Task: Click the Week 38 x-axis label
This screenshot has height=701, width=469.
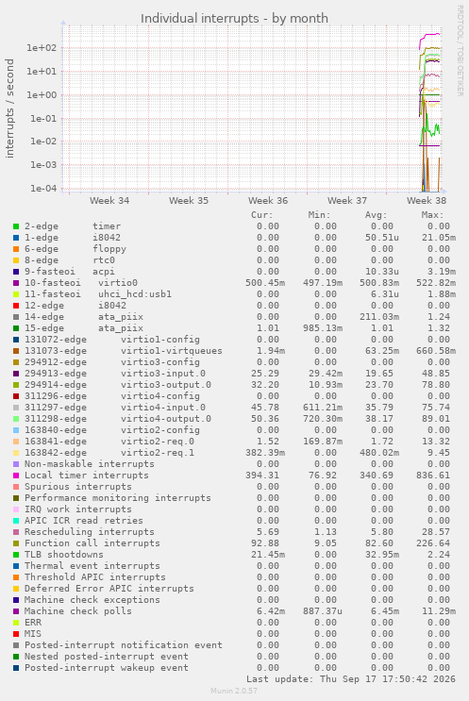Action: coord(427,201)
